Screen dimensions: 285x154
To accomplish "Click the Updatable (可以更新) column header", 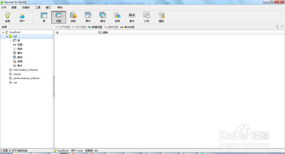I will tap(109, 32).
